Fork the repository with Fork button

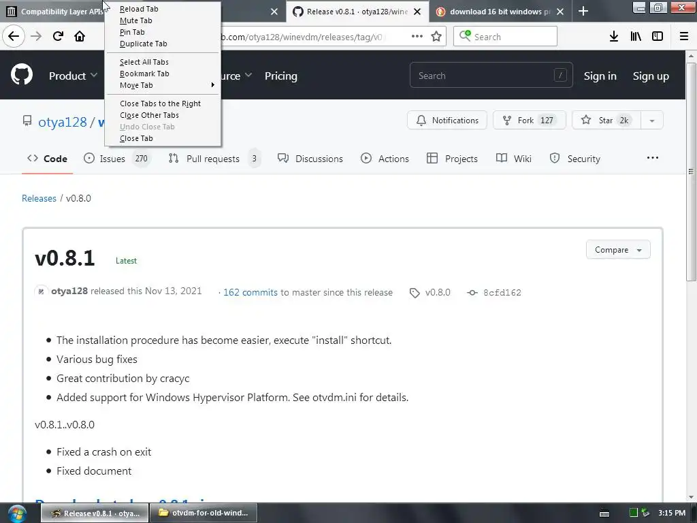point(530,120)
